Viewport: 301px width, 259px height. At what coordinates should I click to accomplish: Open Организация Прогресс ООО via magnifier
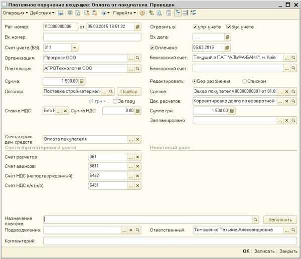click(137, 58)
